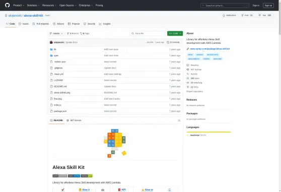
Task: Click the Sign up button
Action: (x=268, y=6)
